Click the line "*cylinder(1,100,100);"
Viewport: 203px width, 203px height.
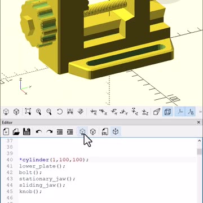click(54, 160)
